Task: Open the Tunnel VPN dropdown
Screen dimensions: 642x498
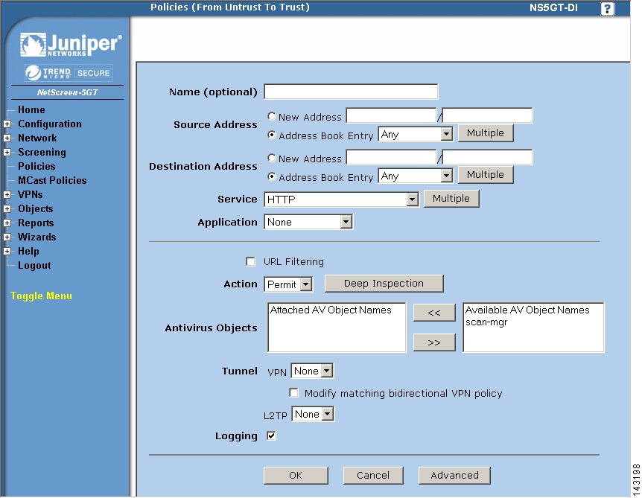Action: 312,371
